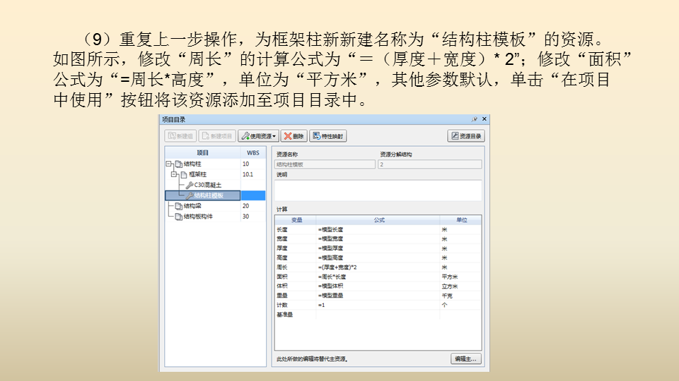679x381 pixels.
Task: Click the 周长 formula =(厚度+宽度)*2
Action: point(378,267)
